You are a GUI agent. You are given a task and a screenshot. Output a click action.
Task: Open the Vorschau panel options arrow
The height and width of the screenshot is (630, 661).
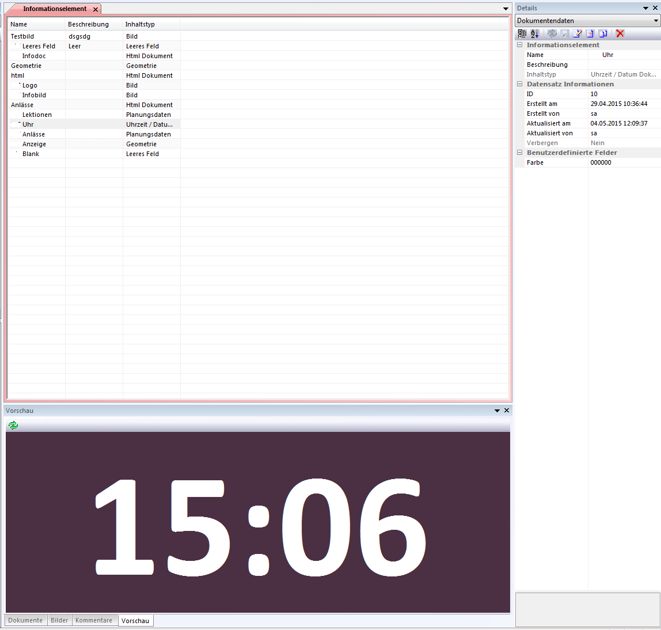click(x=497, y=411)
